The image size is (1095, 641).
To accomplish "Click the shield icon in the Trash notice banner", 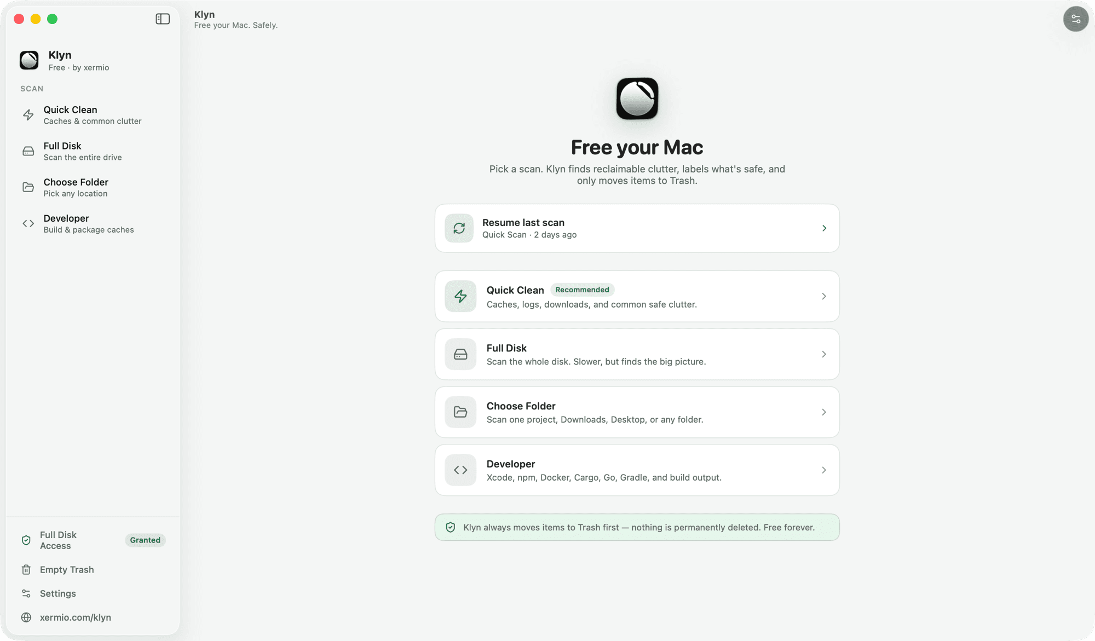I will click(x=451, y=527).
